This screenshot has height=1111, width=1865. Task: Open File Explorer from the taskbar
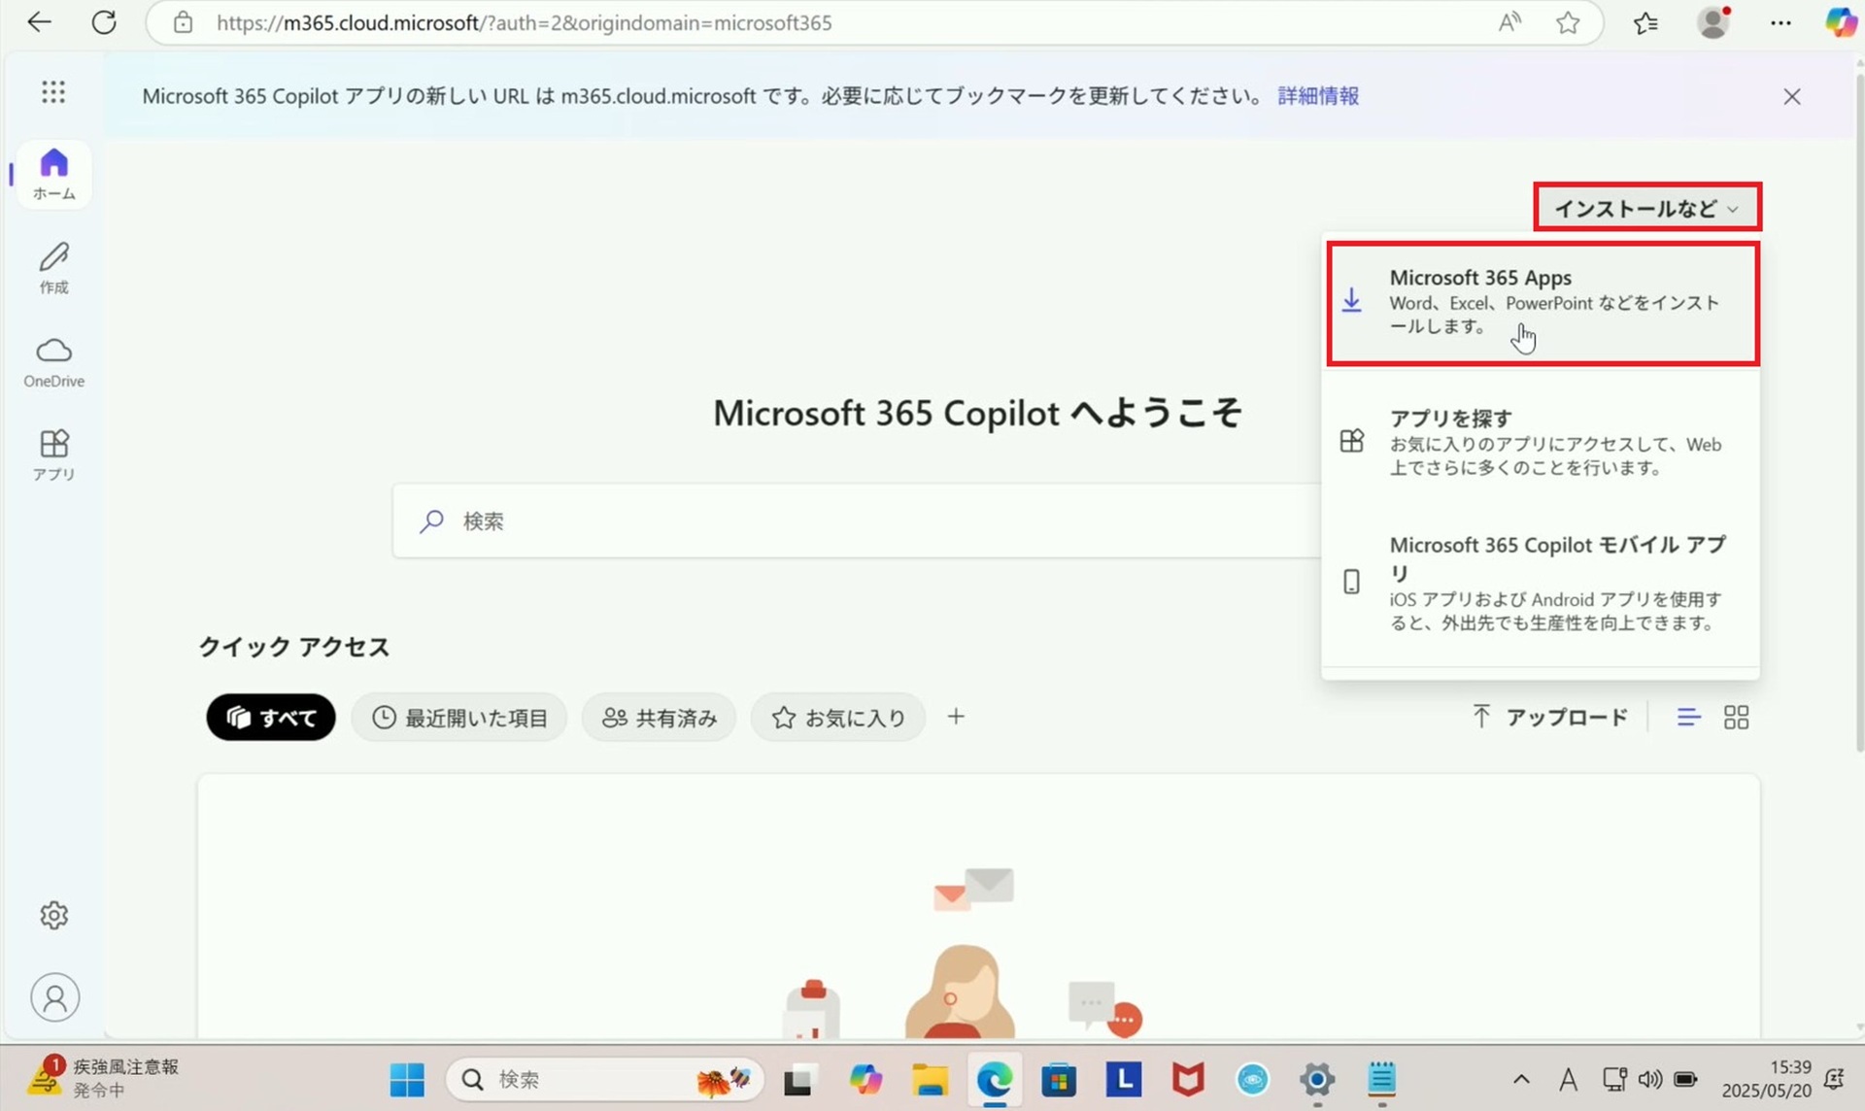(x=930, y=1079)
